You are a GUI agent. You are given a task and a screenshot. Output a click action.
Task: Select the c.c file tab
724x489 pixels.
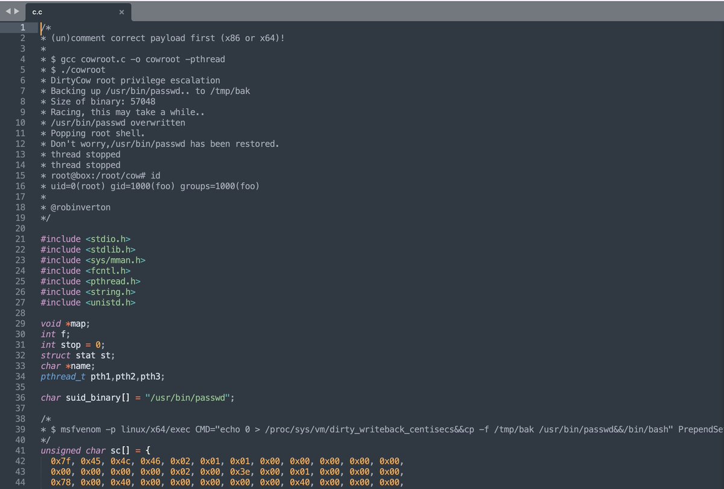(x=78, y=11)
